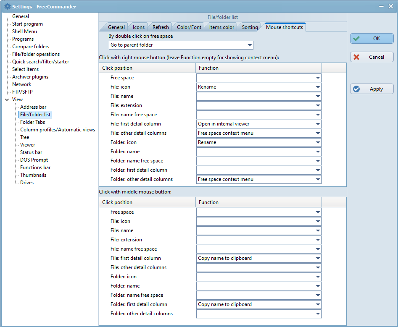Open right-click File: icon Rename dropdown
398x327 pixels.
258,87
